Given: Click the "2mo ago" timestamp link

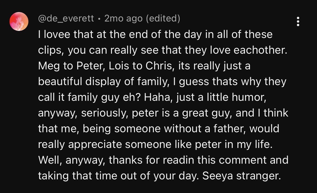Looking at the screenshot, I should pyautogui.click(x=123, y=19).
